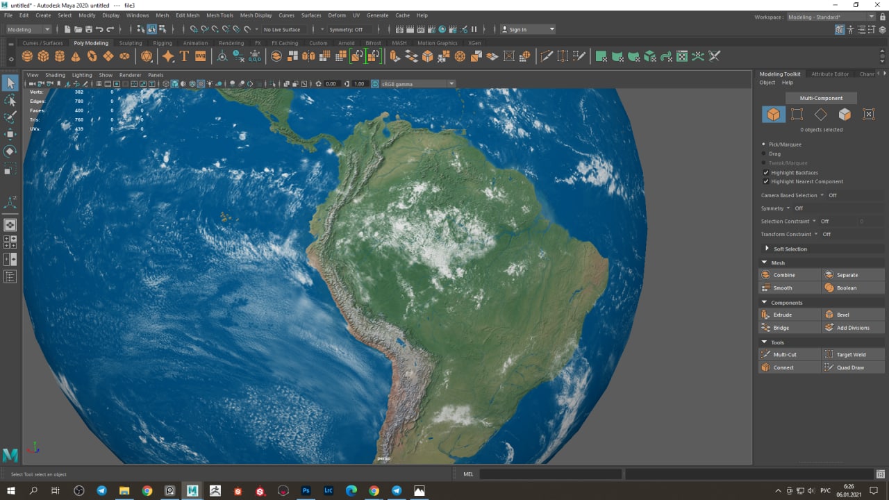Create a polygon cone from the shelf
889x500 pixels.
tap(76, 56)
